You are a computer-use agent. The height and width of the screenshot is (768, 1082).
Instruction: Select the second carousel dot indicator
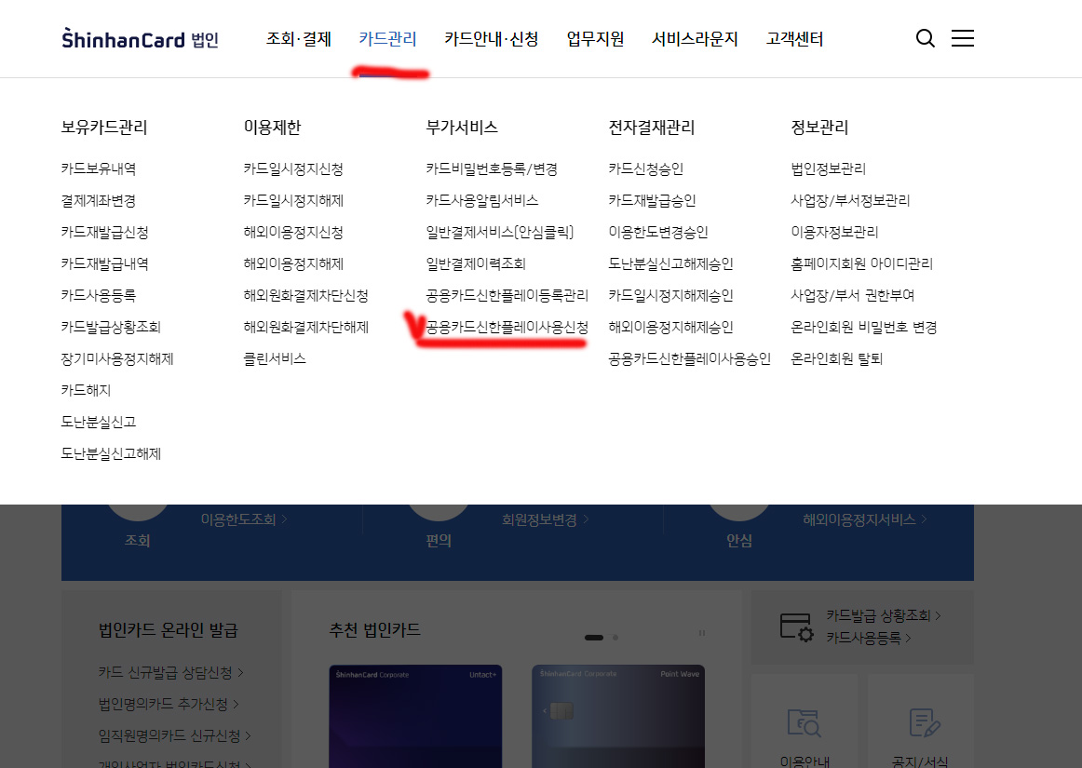[x=615, y=638]
